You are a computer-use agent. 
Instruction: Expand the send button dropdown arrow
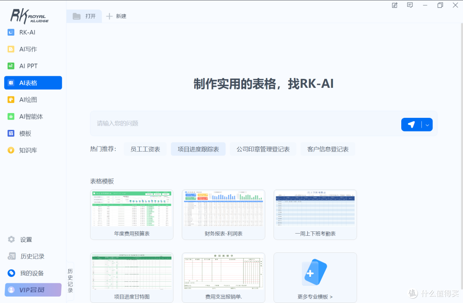tap(427, 125)
